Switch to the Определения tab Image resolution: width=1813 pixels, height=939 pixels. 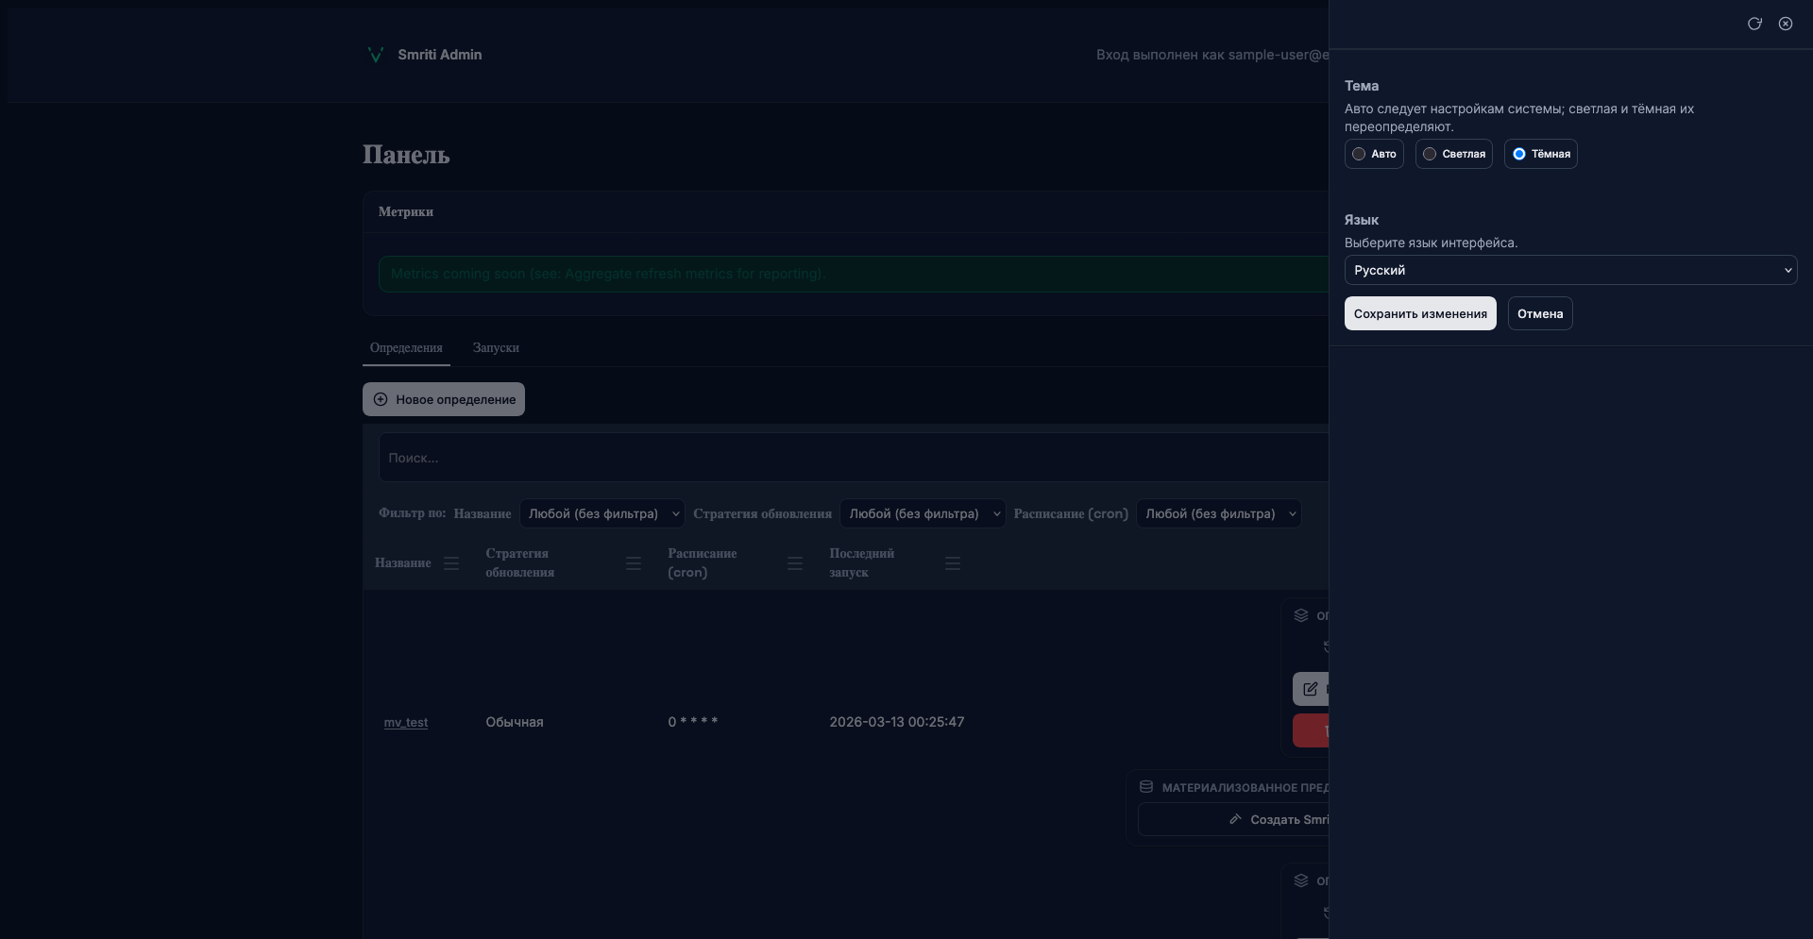pyautogui.click(x=406, y=348)
